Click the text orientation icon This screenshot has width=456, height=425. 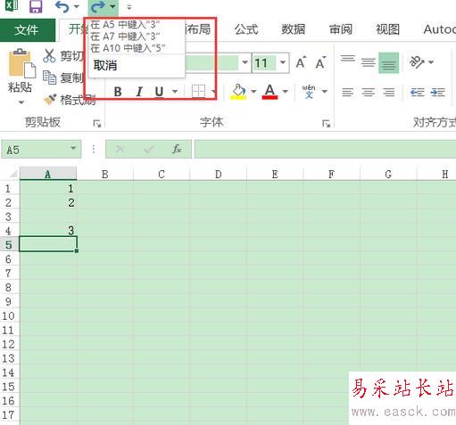click(x=417, y=62)
